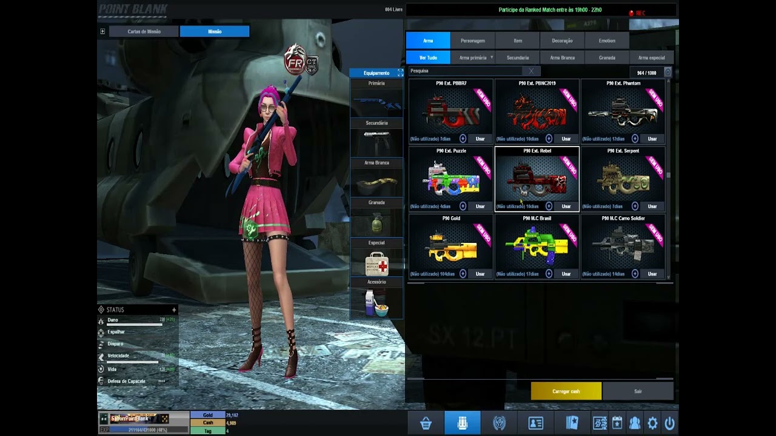Select the Granada filter

click(x=607, y=58)
